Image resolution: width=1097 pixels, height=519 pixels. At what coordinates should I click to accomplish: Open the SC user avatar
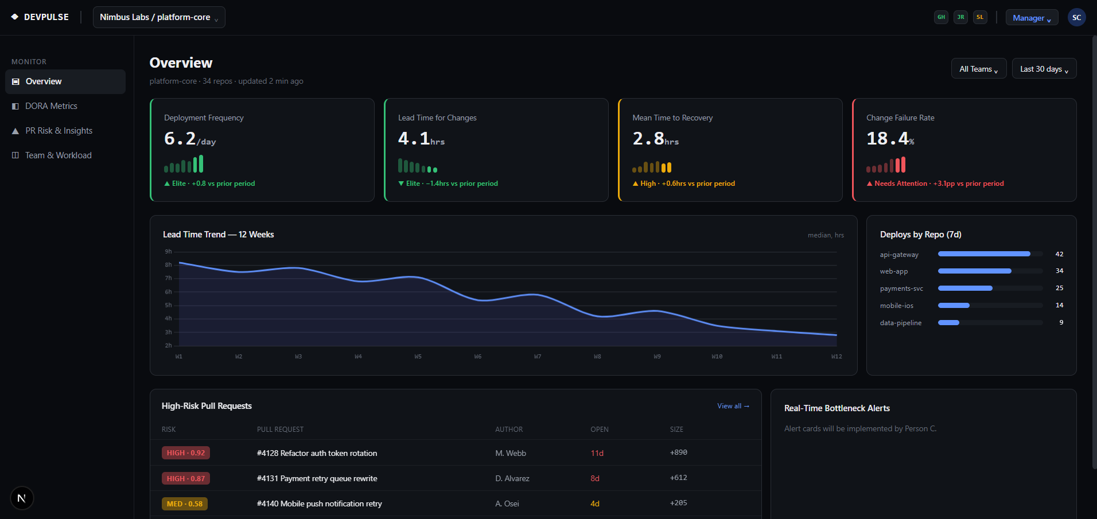1076,17
